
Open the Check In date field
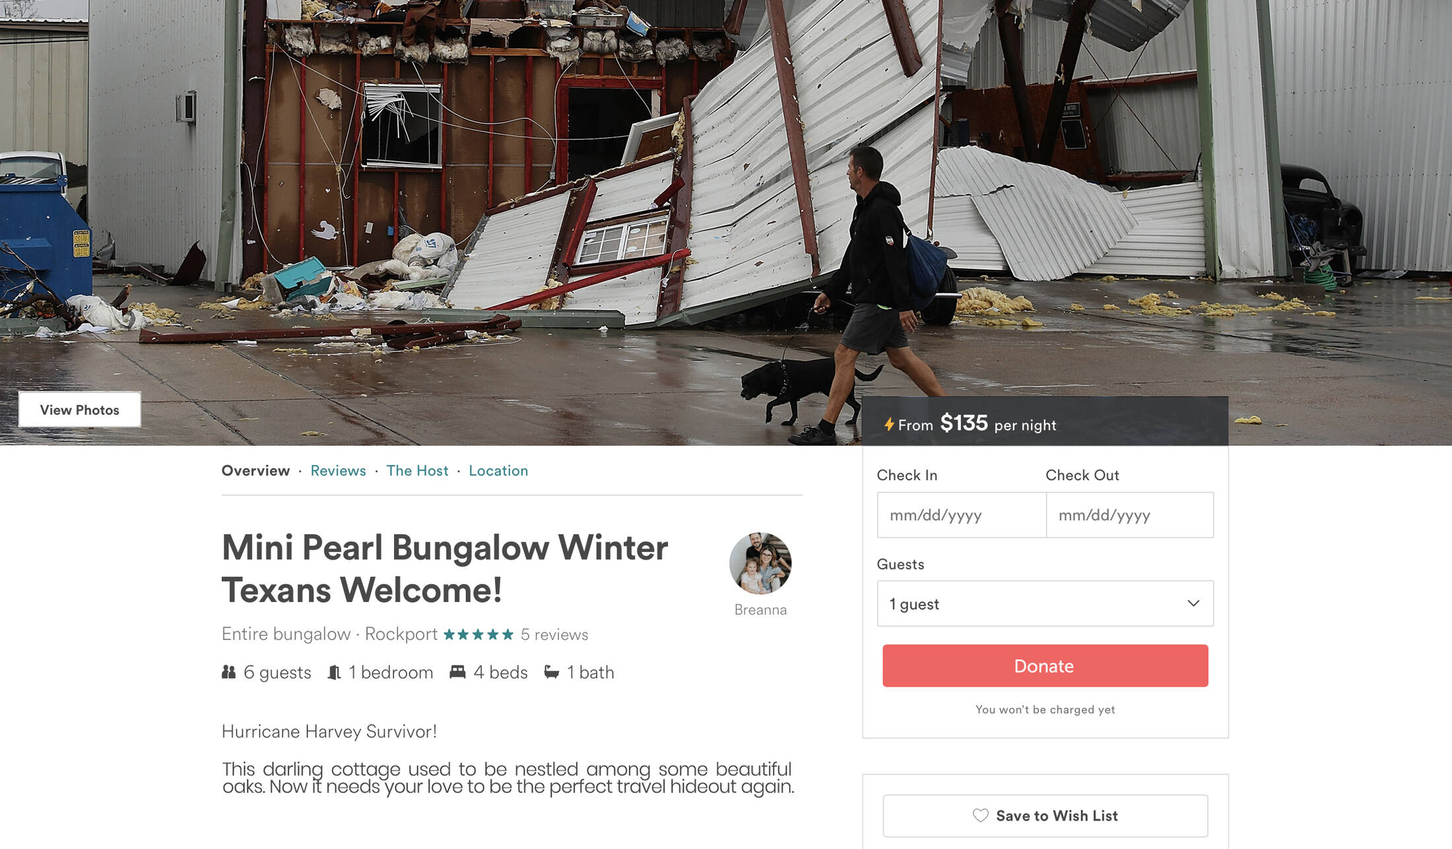point(961,515)
